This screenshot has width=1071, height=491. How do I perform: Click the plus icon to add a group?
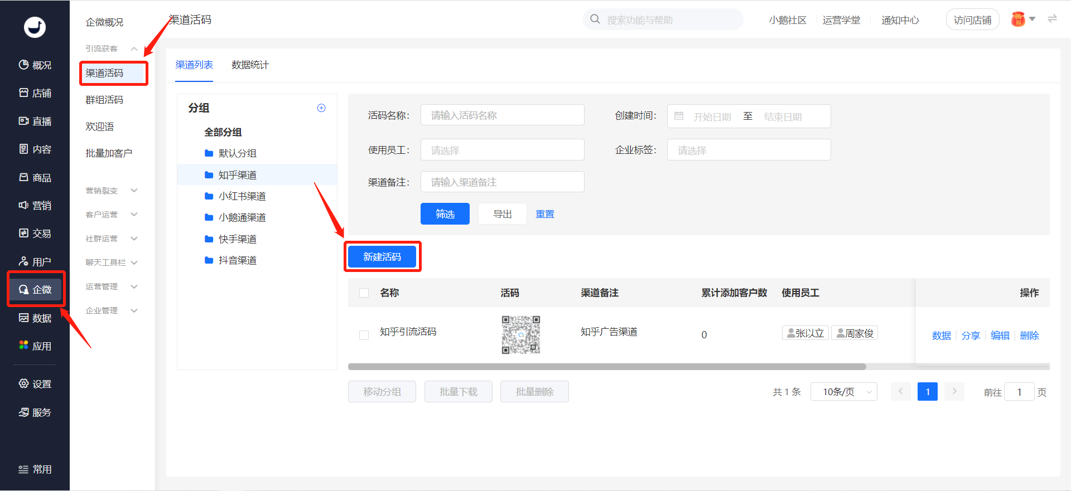[321, 108]
